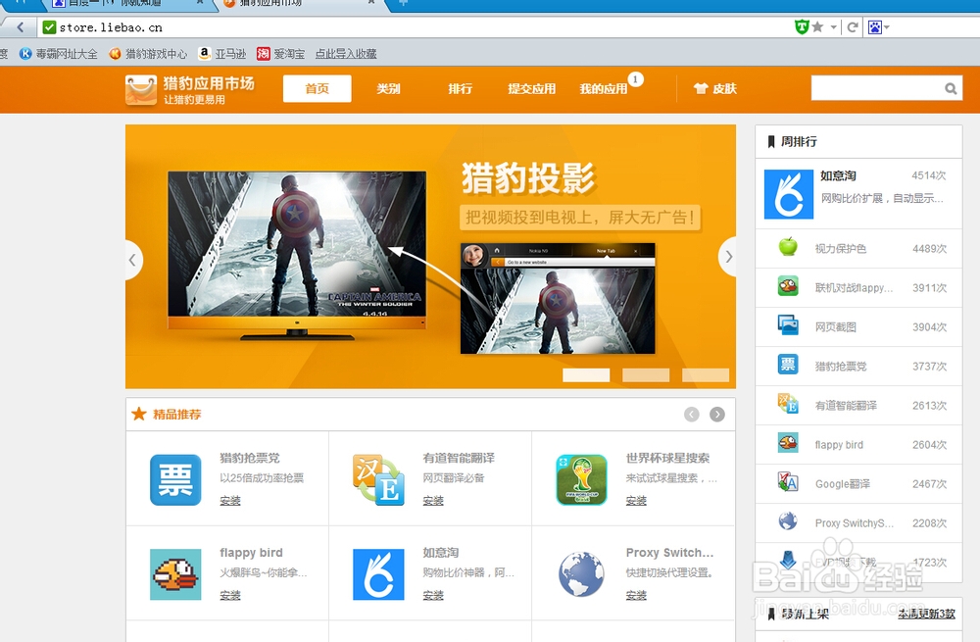Viewport: 980px width, 642px height.
Task: Click the green shield icon in address bar
Action: pyautogui.click(x=802, y=26)
